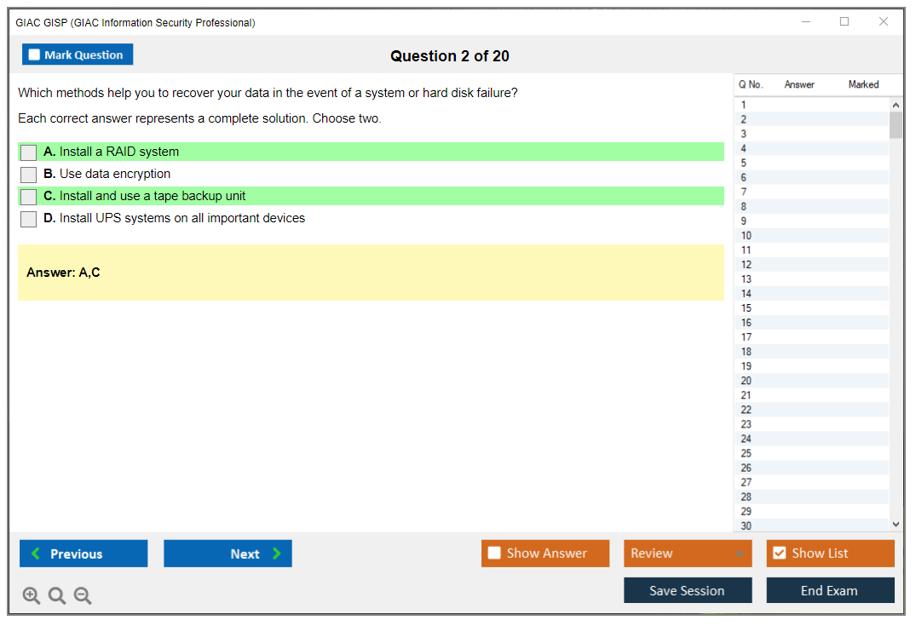Check option C tape backup checkbox
916x626 pixels.
[27, 196]
